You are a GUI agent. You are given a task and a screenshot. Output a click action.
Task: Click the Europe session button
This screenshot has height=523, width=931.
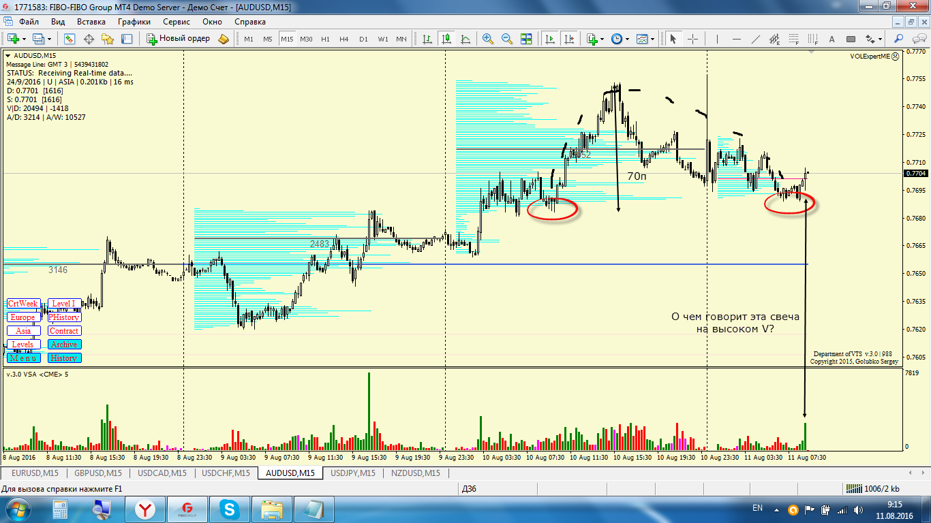pyautogui.click(x=23, y=317)
